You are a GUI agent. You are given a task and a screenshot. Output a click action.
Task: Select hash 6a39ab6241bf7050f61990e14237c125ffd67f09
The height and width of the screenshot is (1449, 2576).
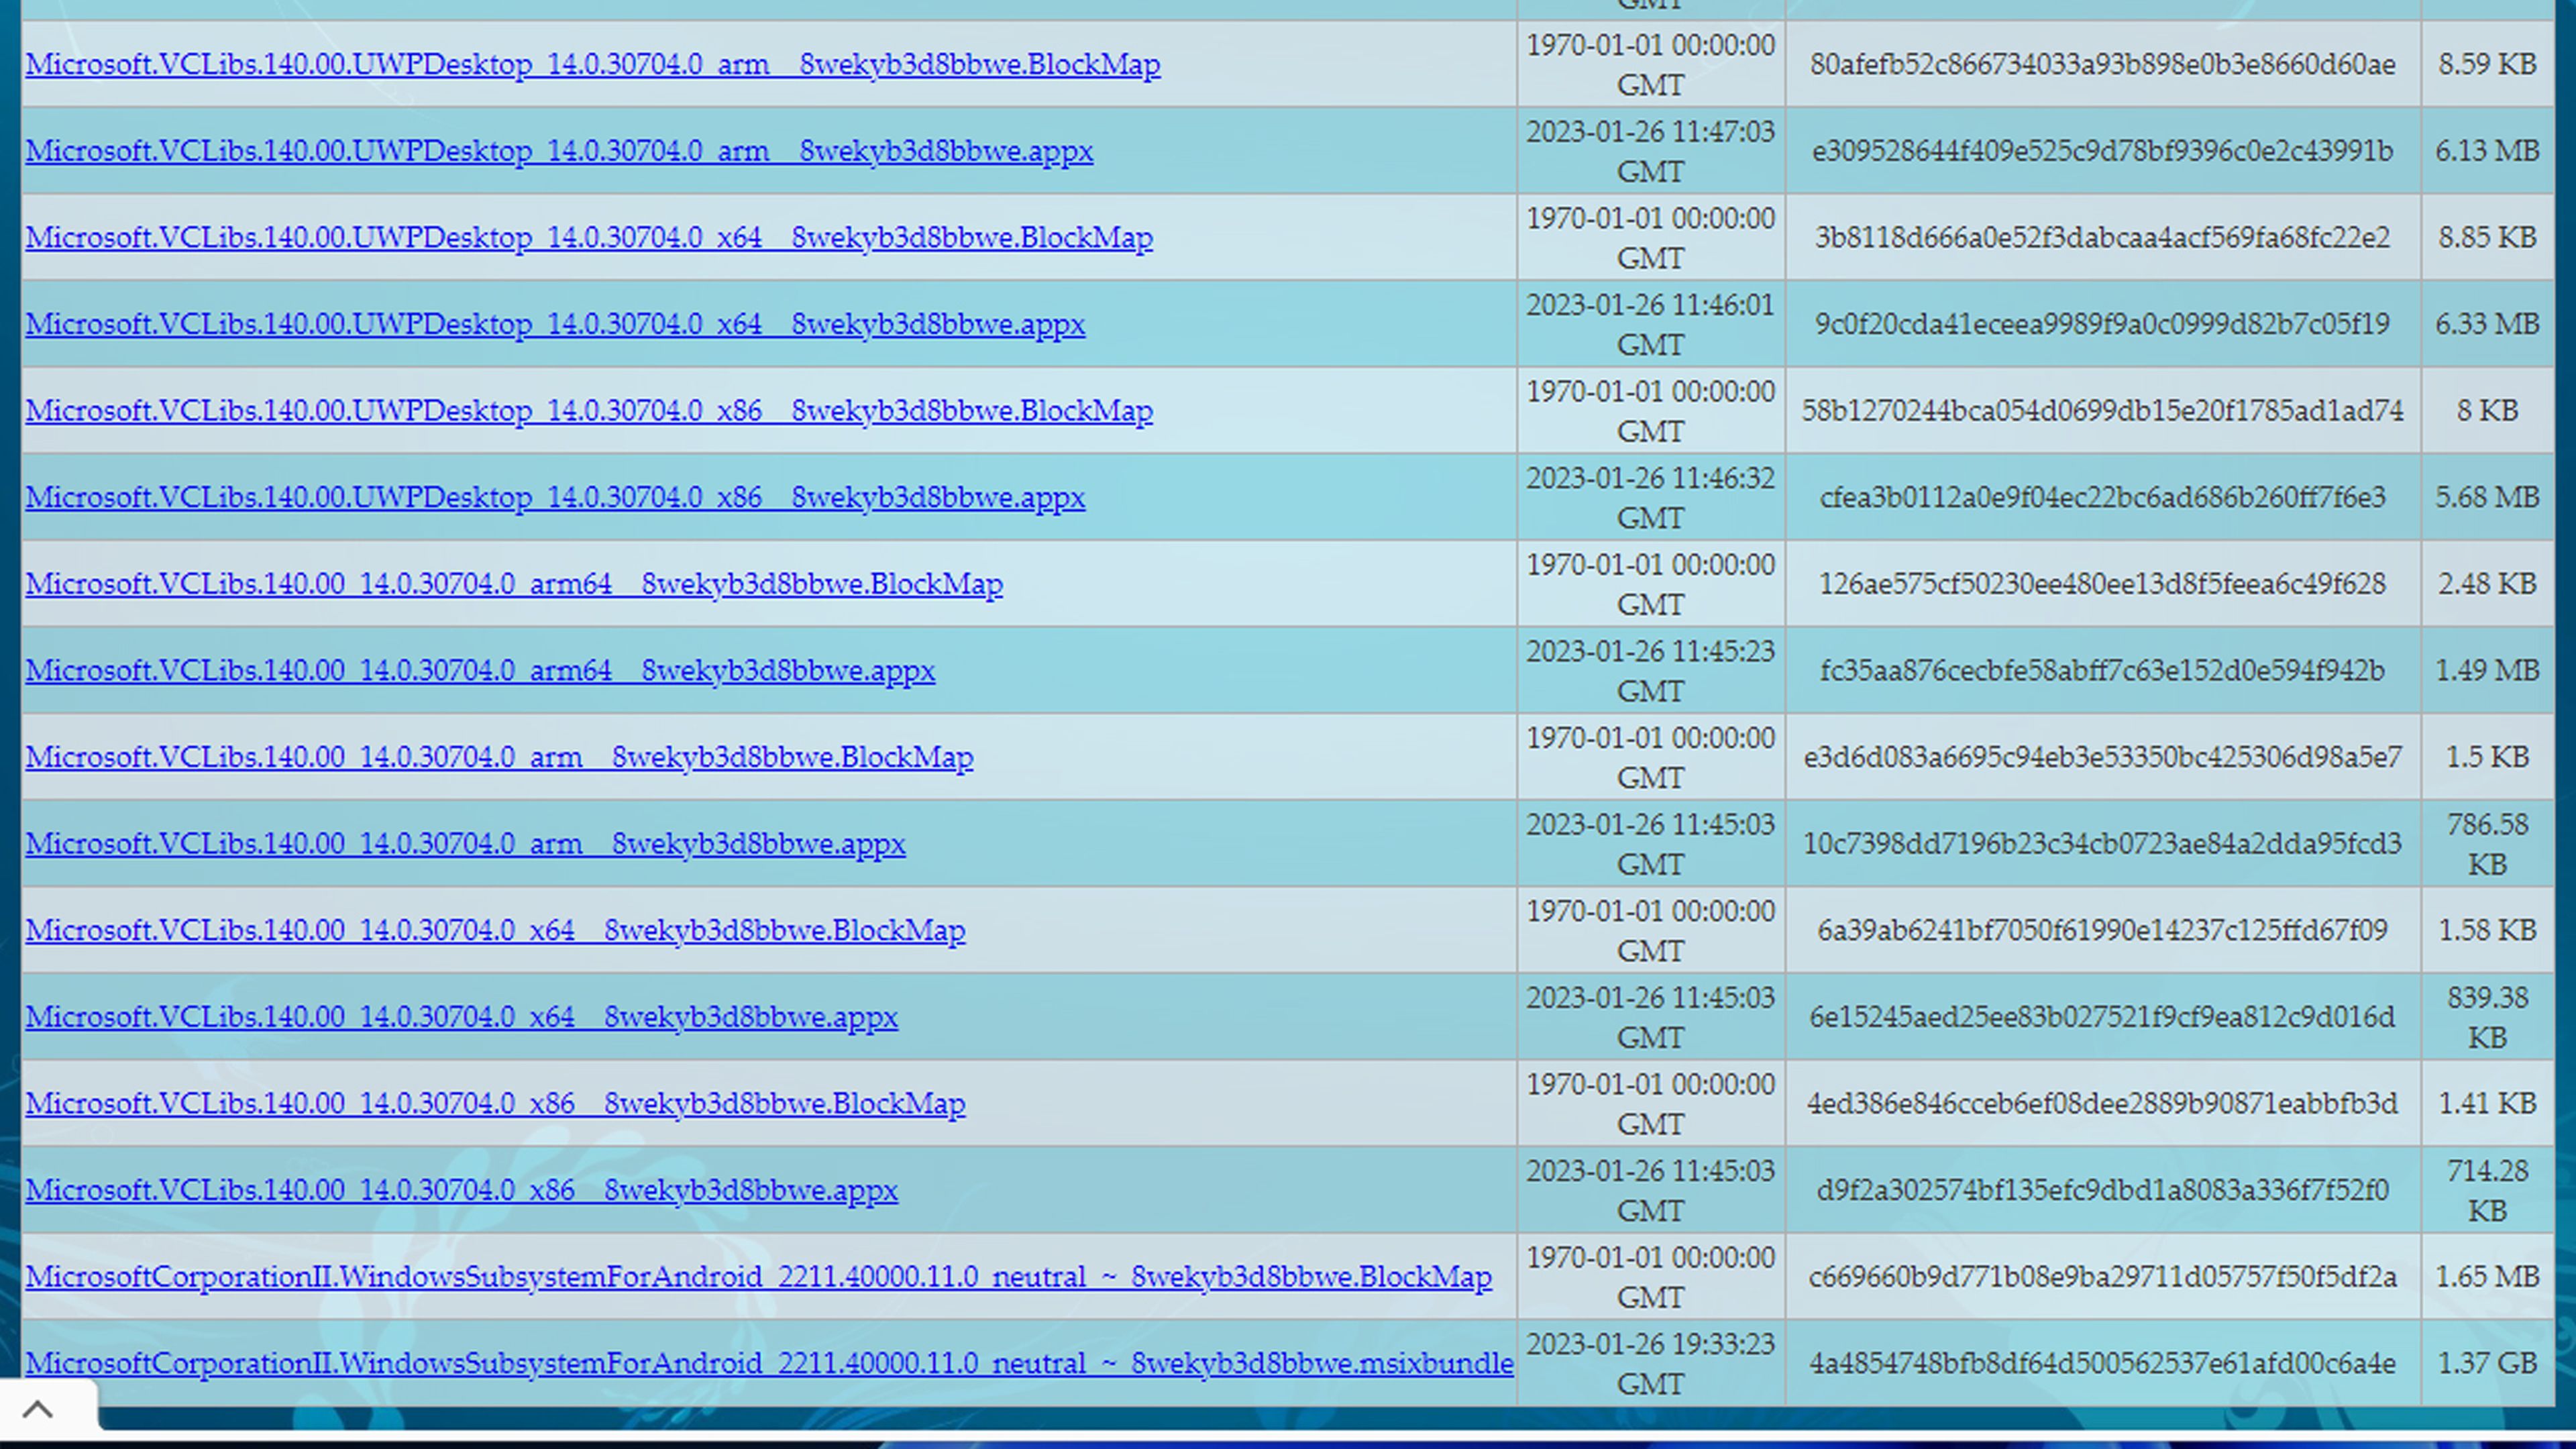tap(2102, 931)
